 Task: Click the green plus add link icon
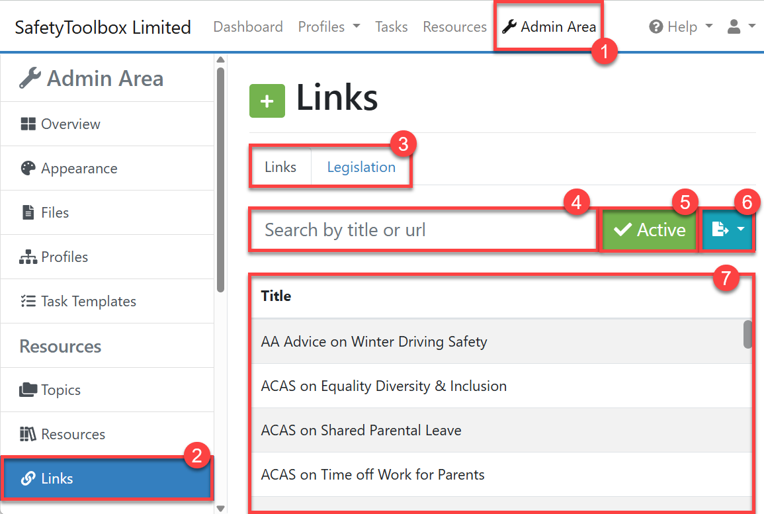coord(267,101)
